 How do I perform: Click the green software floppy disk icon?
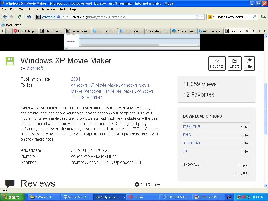(x=10, y=61)
